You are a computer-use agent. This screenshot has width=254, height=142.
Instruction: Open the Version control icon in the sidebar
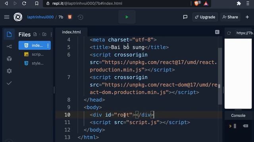pyautogui.click(x=9, y=47)
